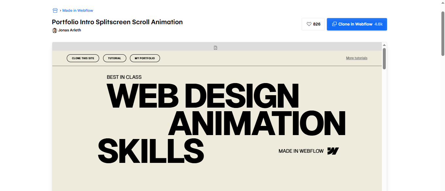445x191 pixels.
Task: Like the project with the 826 heart button
Action: tap(313, 24)
